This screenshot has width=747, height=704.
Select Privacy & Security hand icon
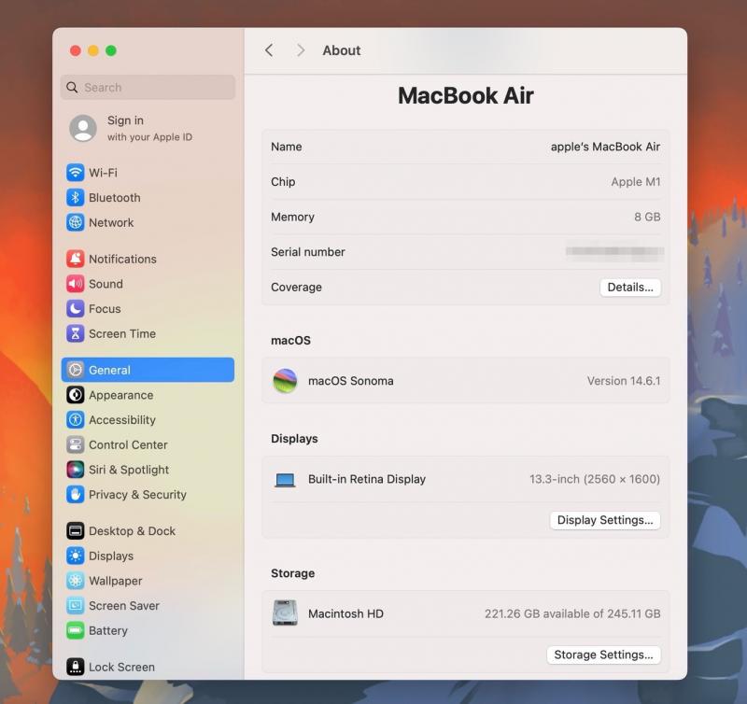coord(76,495)
